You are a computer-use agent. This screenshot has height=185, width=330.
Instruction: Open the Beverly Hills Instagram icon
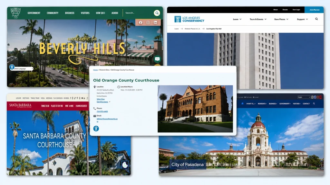coord(148,22)
